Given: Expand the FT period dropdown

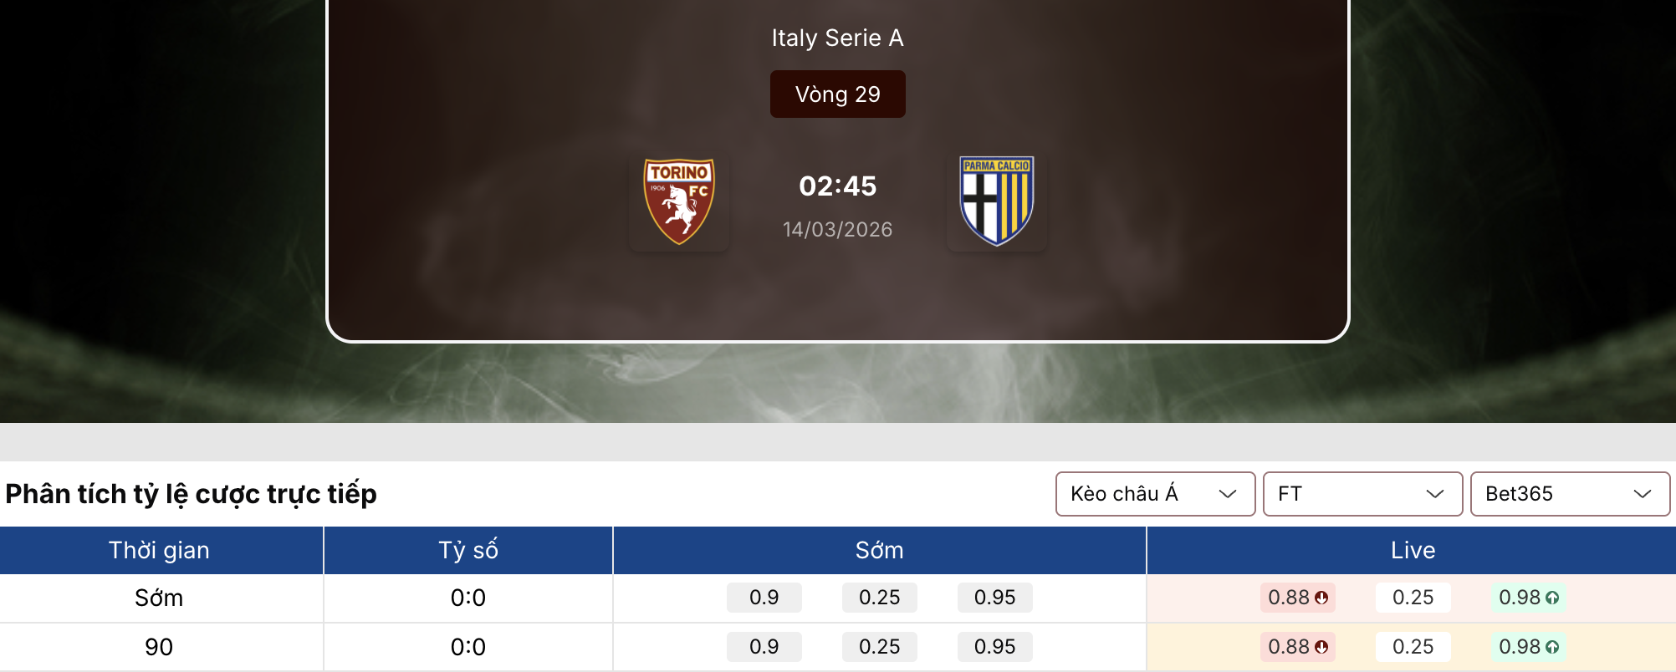Looking at the screenshot, I should [x=1362, y=494].
